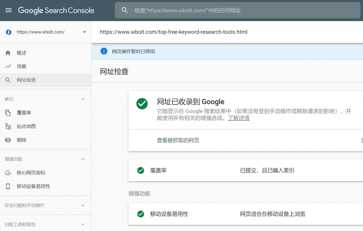Collapse the 增强功能 sidebar section
This screenshot has width=363, height=231.
[x=83, y=159]
